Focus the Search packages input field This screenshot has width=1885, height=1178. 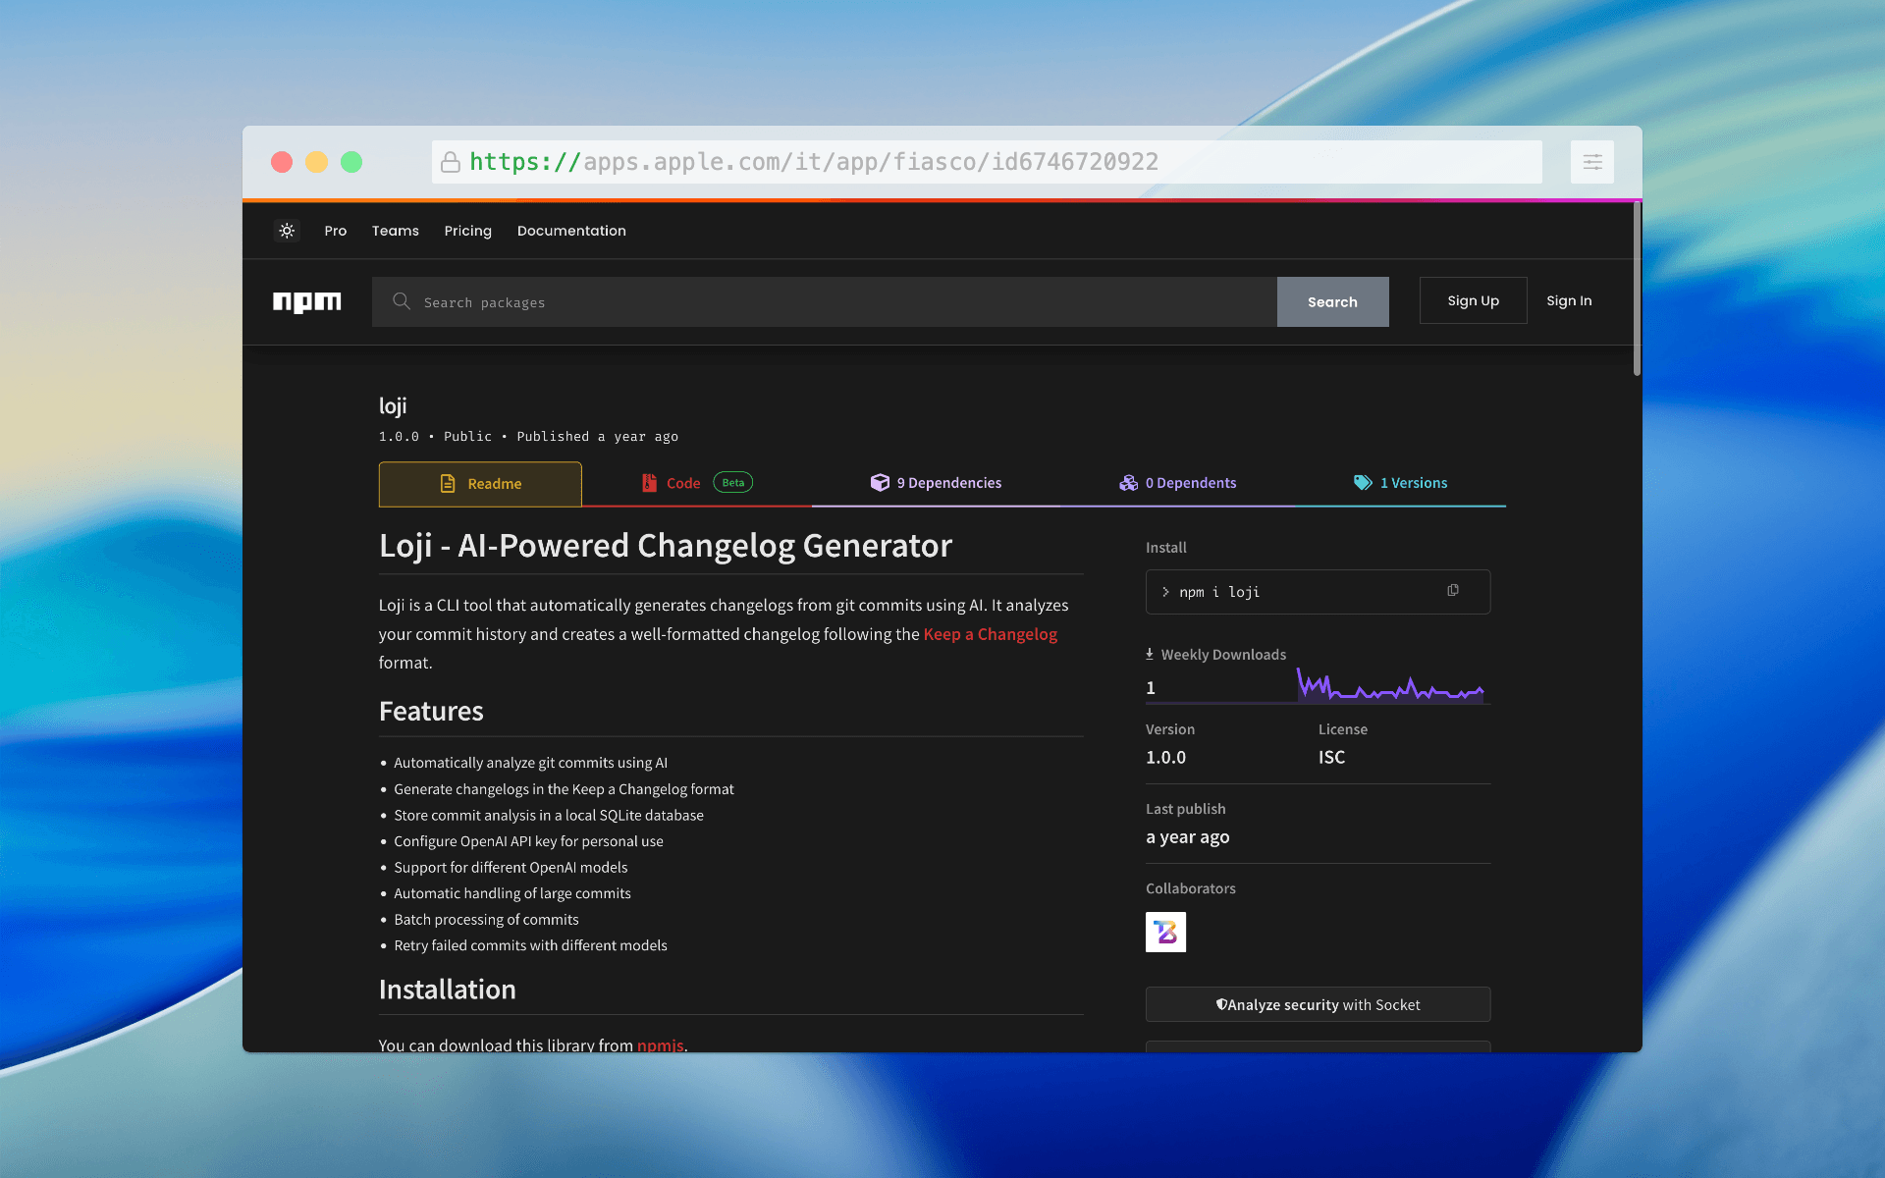[825, 301]
